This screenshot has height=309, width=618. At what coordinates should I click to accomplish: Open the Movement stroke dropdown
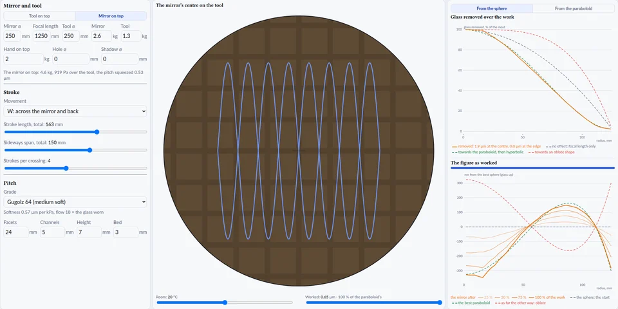[75, 111]
